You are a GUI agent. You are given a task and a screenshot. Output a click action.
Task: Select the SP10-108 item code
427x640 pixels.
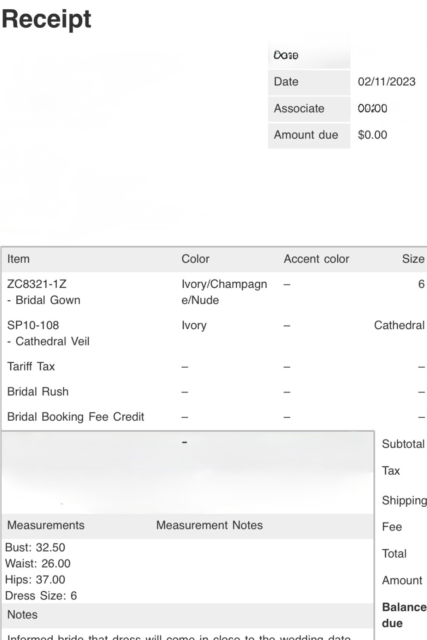pyautogui.click(x=33, y=326)
